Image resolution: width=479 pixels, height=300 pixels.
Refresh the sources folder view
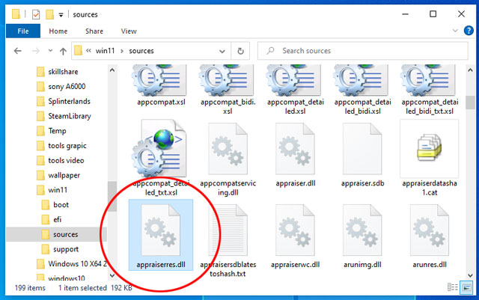tap(241, 51)
